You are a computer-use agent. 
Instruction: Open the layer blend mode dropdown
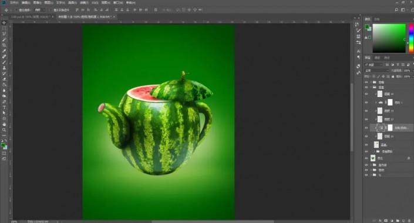point(377,71)
